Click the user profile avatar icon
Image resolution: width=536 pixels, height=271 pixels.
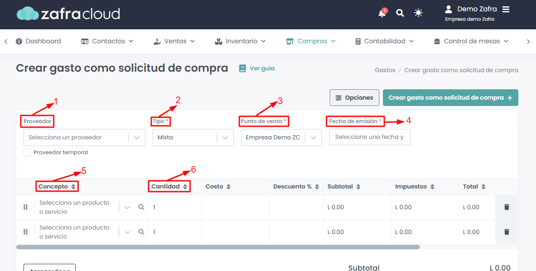[x=448, y=9]
